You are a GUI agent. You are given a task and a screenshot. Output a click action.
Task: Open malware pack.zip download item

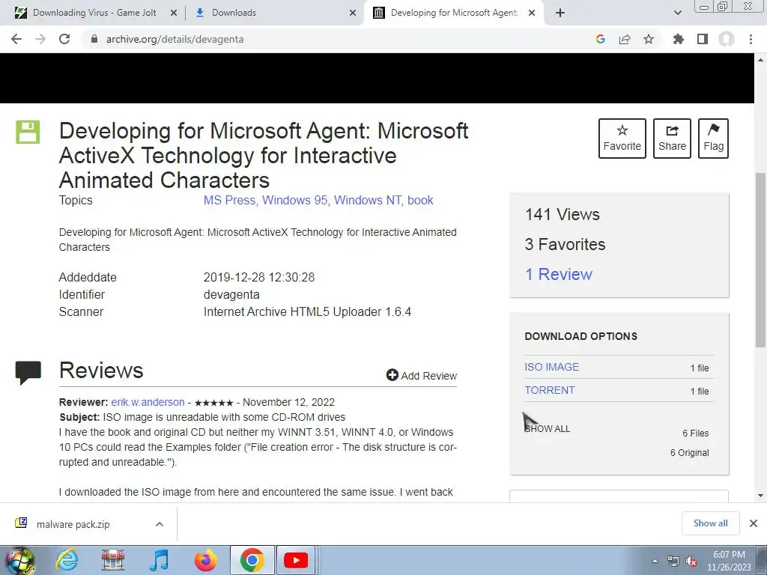pos(73,524)
